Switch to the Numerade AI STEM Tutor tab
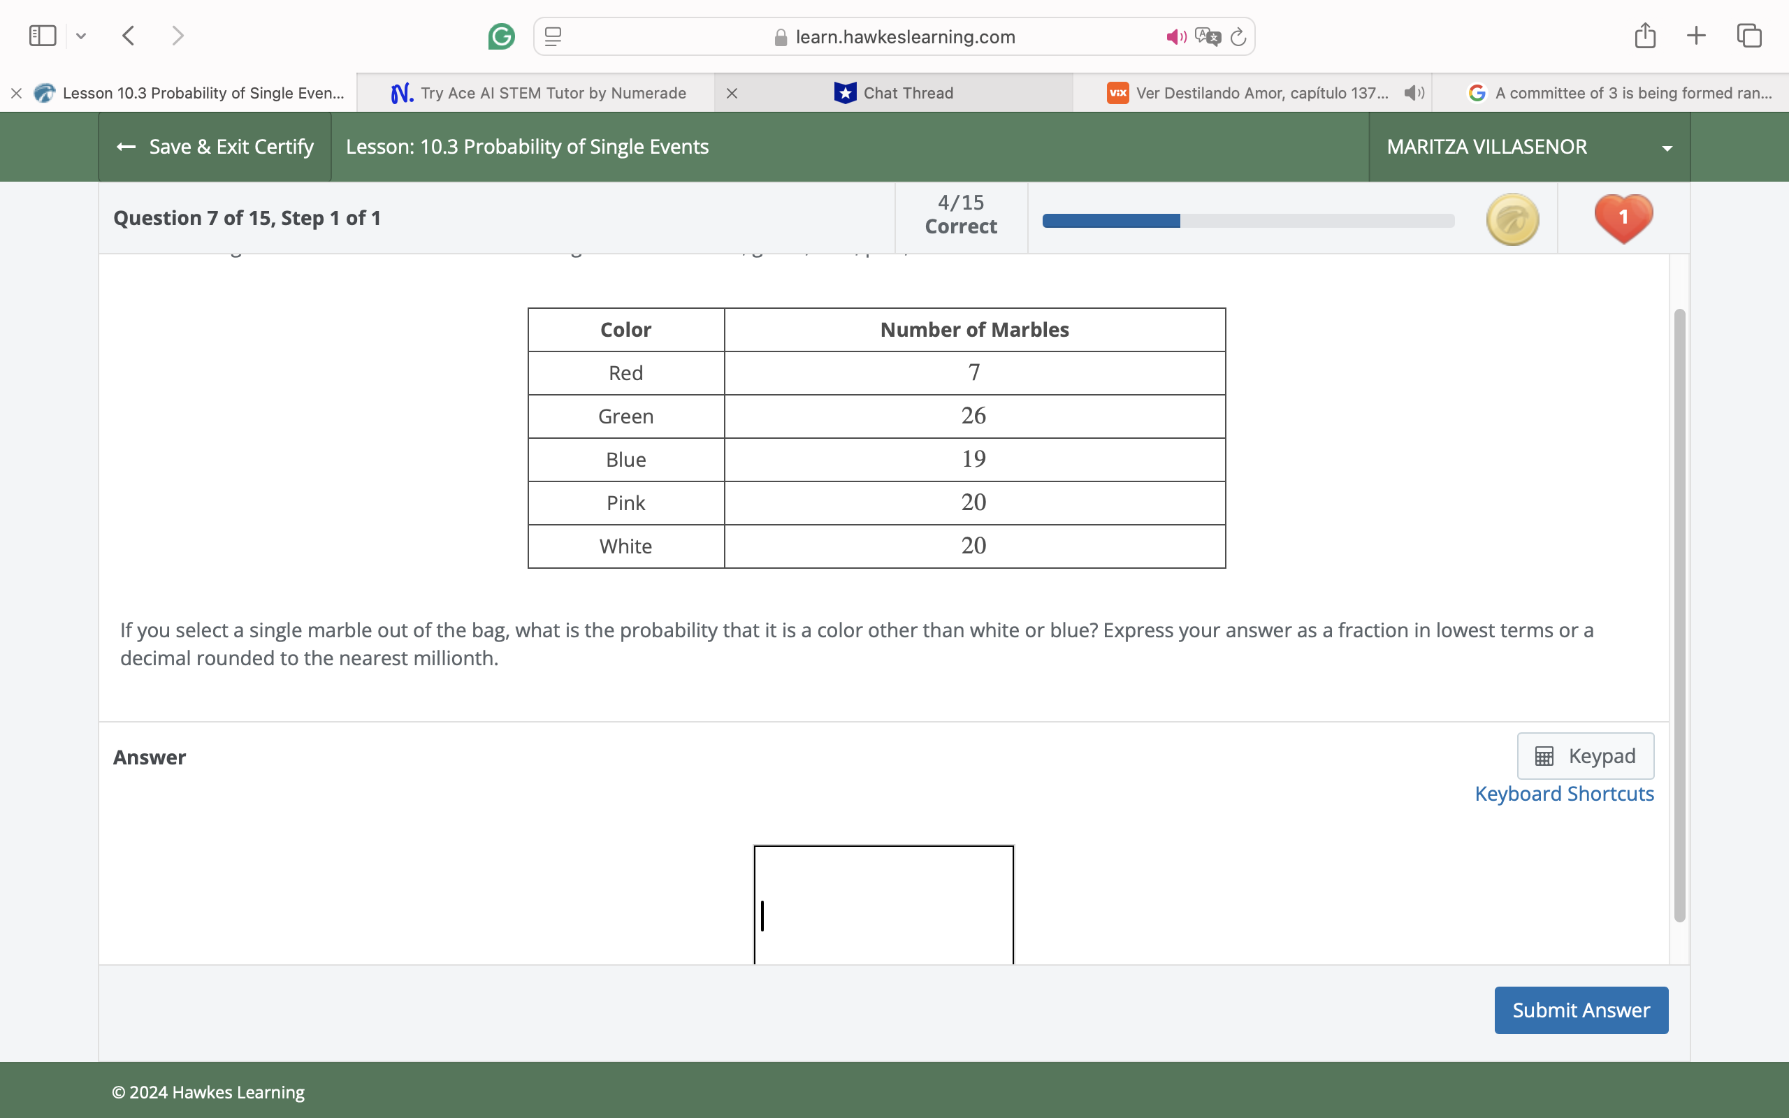This screenshot has width=1789, height=1118. pyautogui.click(x=553, y=92)
